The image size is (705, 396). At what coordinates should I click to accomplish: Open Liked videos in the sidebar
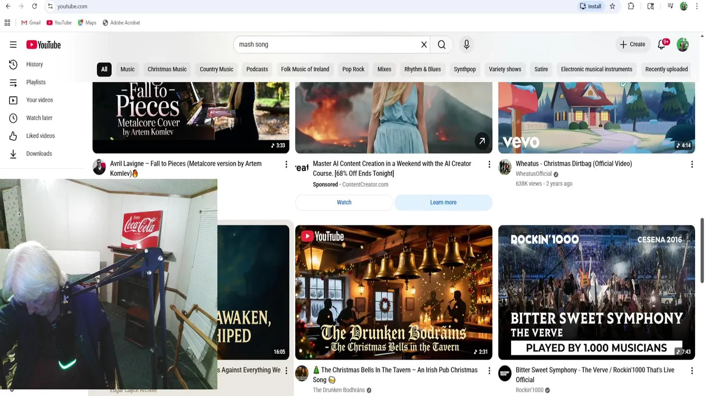(x=40, y=136)
